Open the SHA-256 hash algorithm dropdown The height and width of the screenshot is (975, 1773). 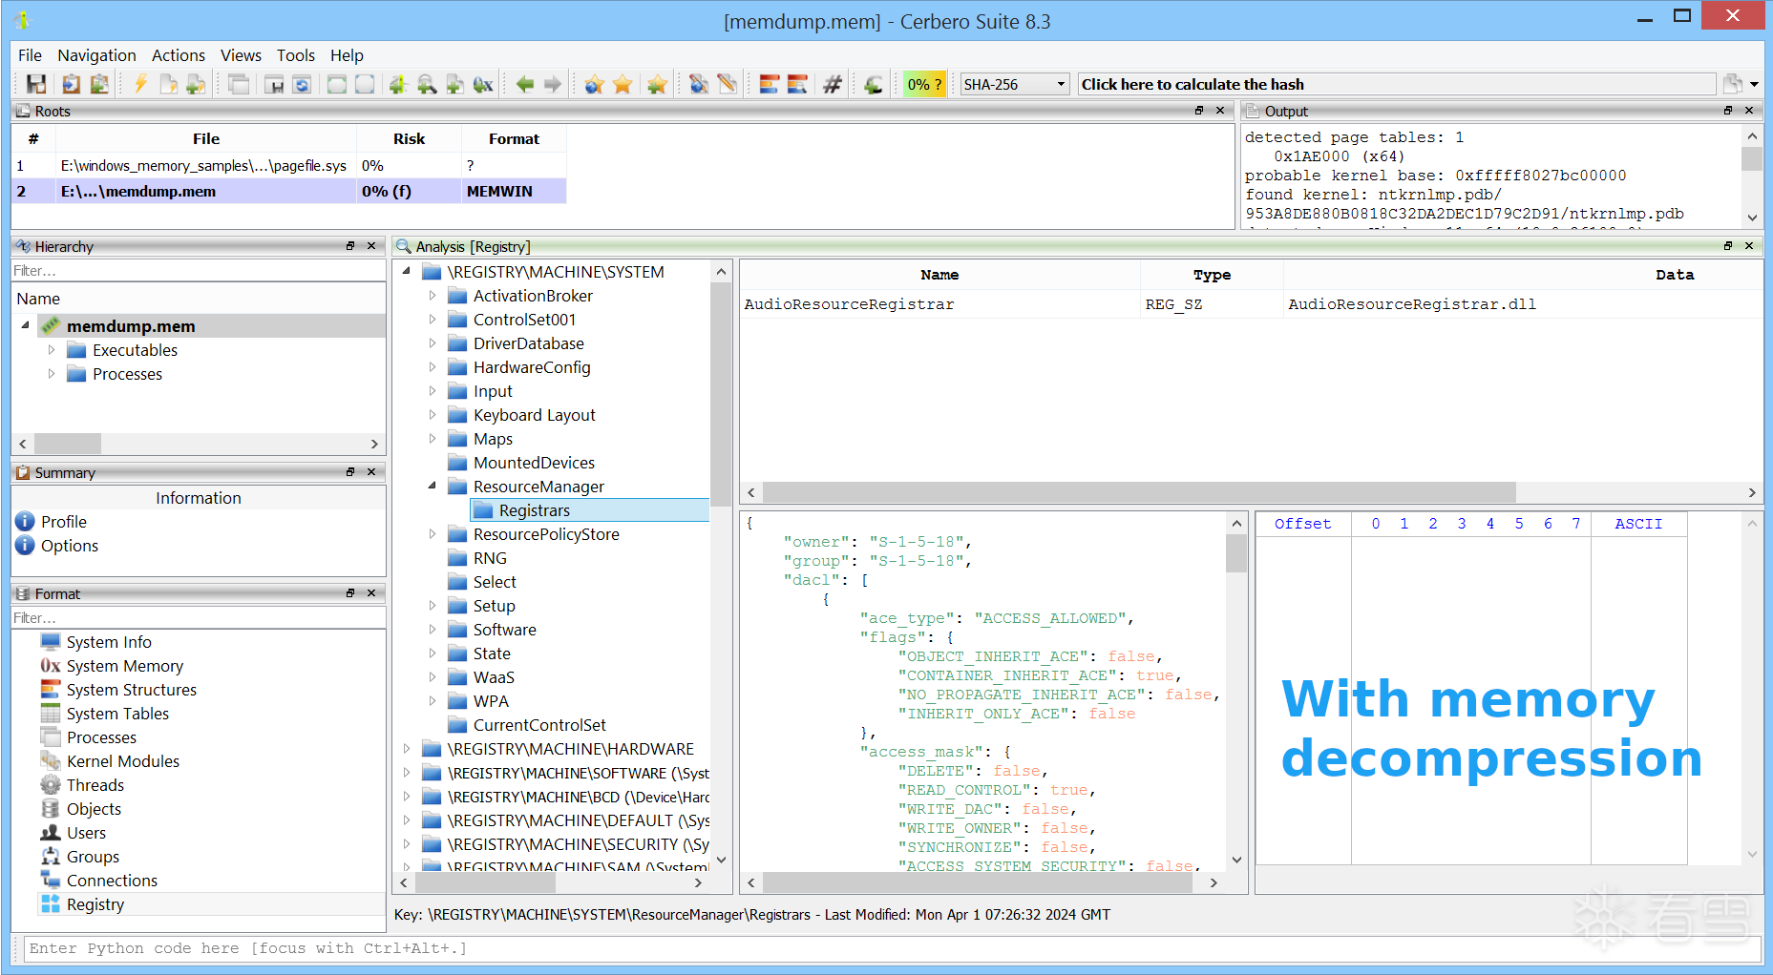(1014, 84)
